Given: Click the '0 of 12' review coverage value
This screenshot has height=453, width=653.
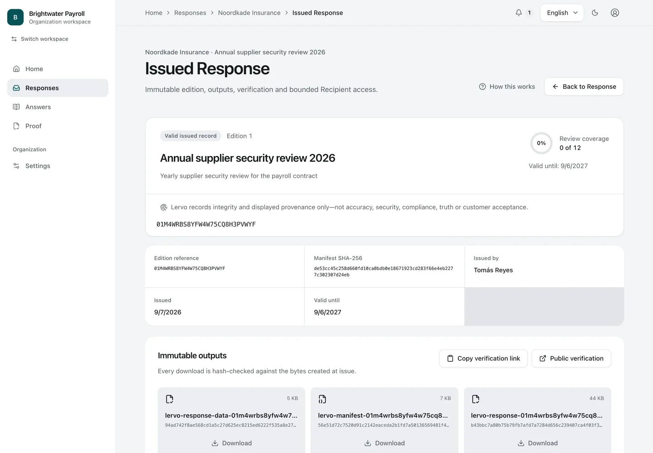Looking at the screenshot, I should 570,148.
